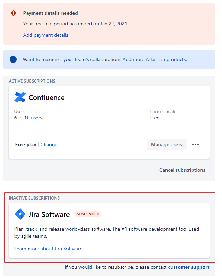This screenshot has width=222, height=278.
Task: Select the Confluence product title
Action: click(x=46, y=97)
